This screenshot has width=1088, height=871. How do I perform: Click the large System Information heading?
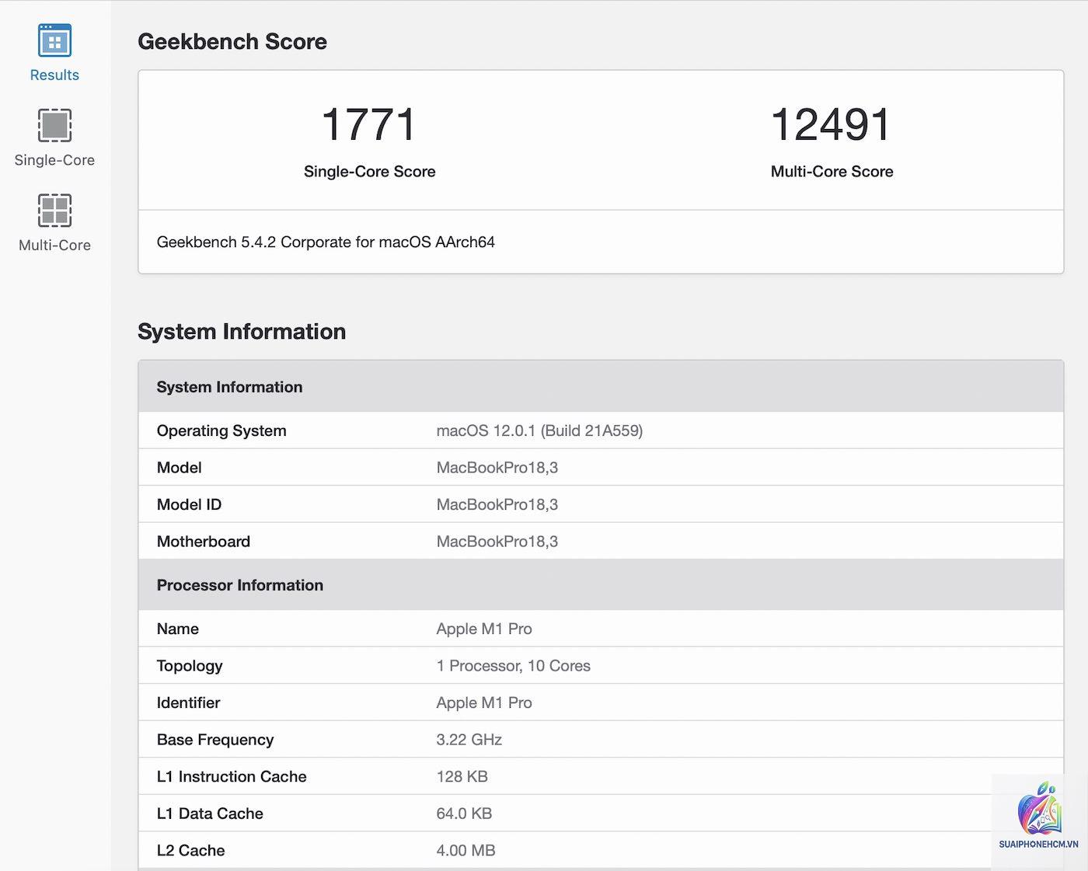click(x=242, y=332)
